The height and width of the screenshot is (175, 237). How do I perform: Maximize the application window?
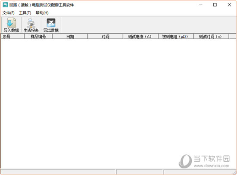[215, 5]
